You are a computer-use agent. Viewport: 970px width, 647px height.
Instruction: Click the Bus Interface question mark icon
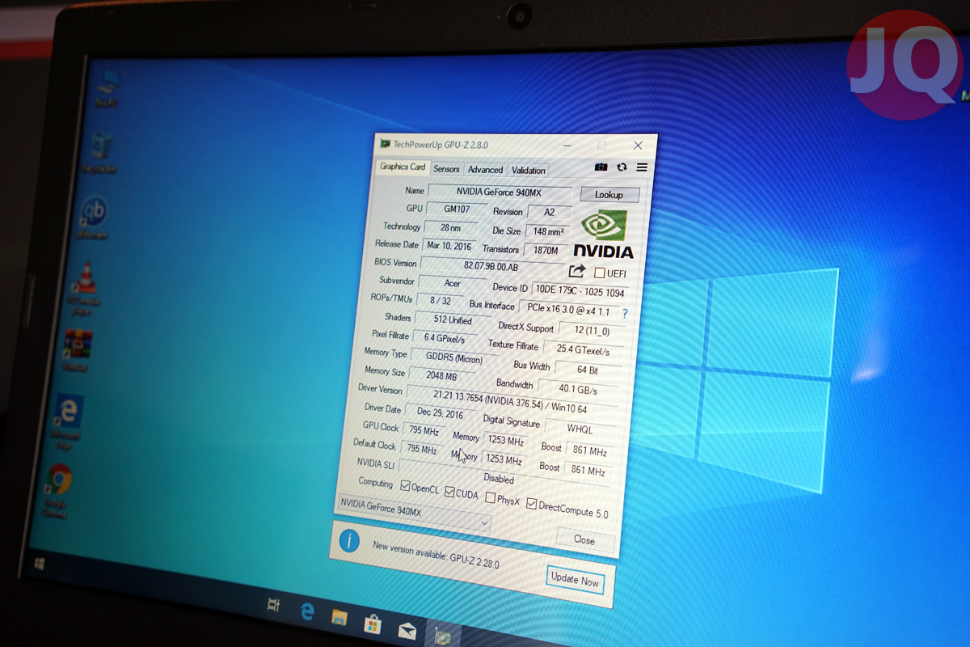click(x=625, y=313)
